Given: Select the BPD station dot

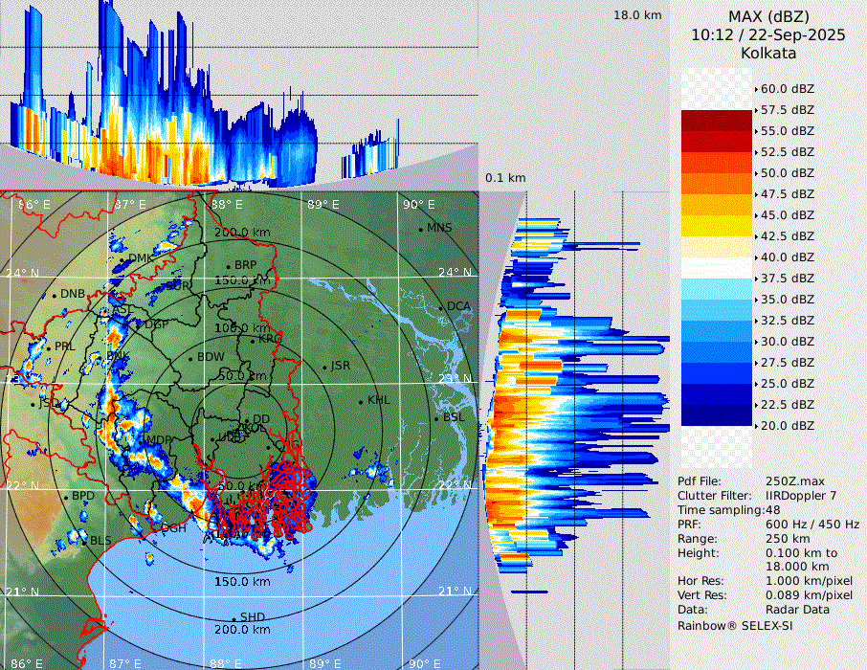Looking at the screenshot, I should [65, 497].
